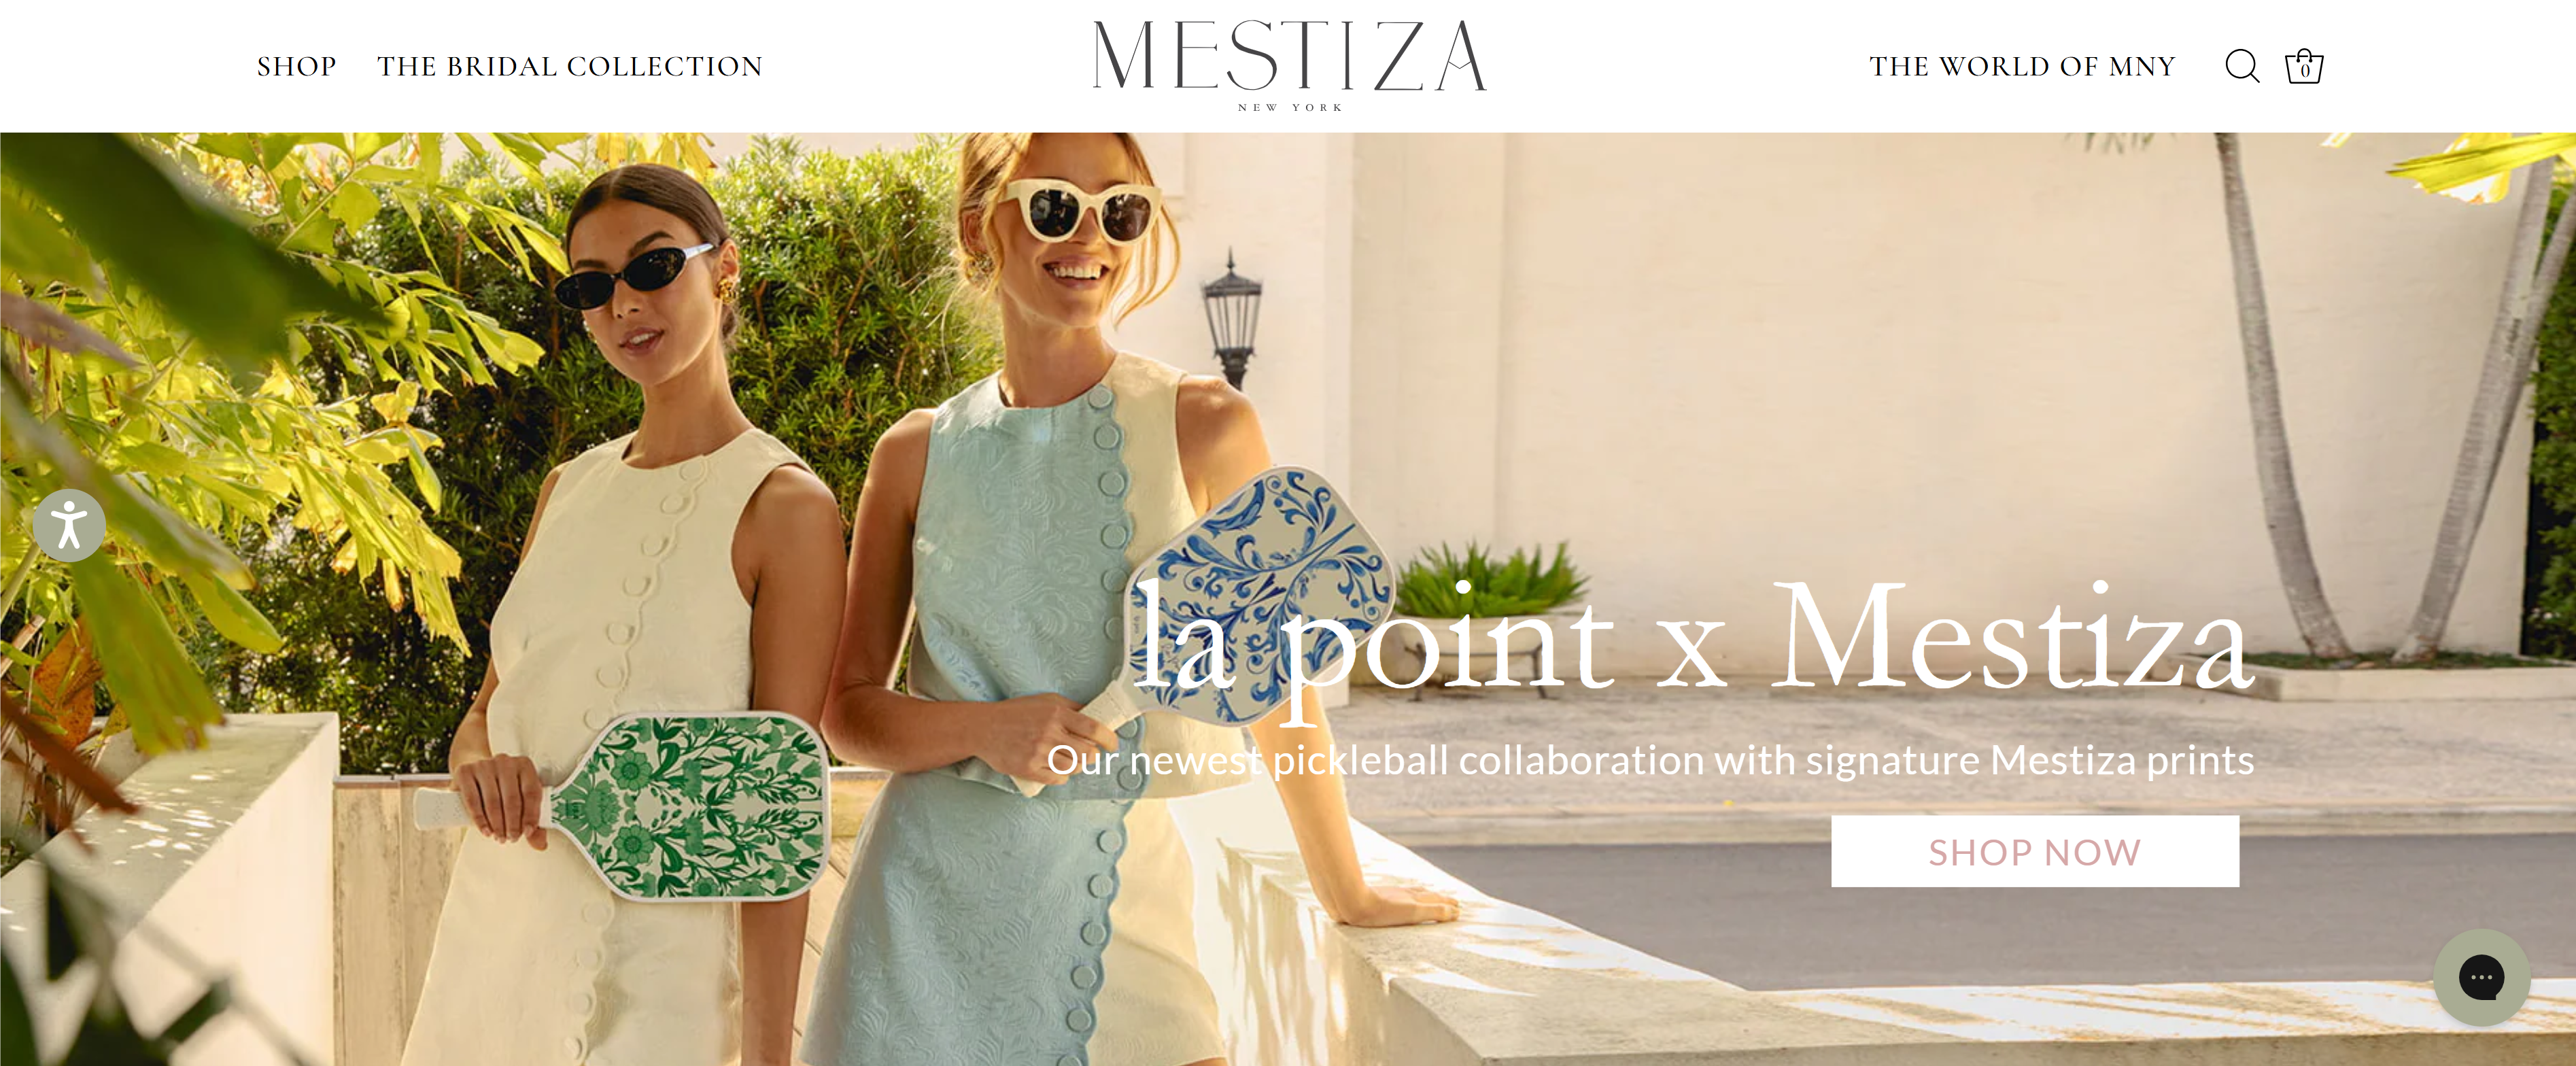This screenshot has width=2576, height=1066.
Task: Open The World of MNY menu
Action: point(2022,66)
